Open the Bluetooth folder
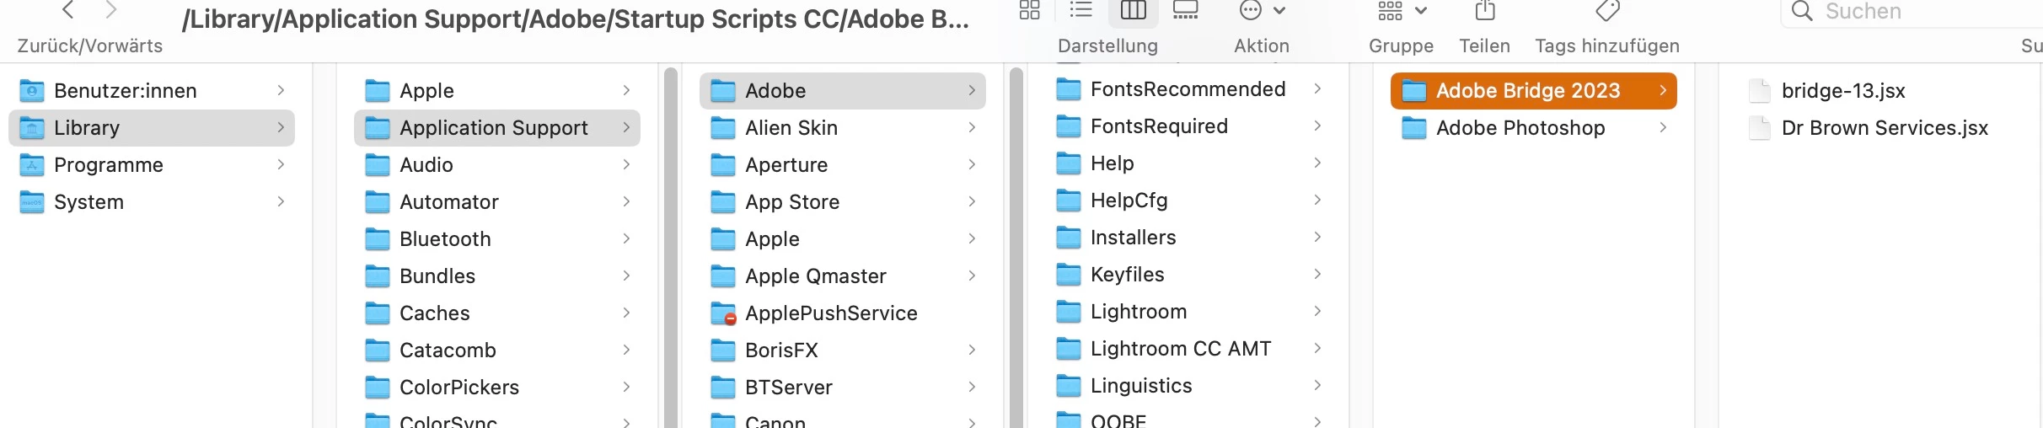2043x428 pixels. click(x=497, y=238)
